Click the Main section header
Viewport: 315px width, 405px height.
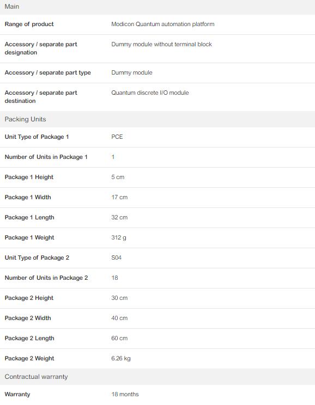tap(157, 7)
